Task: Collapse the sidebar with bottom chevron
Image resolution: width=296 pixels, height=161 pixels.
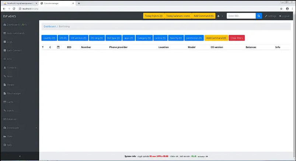Action: point(20,156)
